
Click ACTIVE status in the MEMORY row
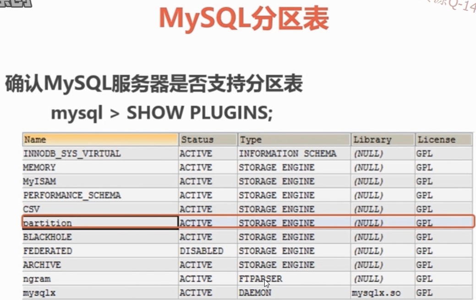click(208, 168)
